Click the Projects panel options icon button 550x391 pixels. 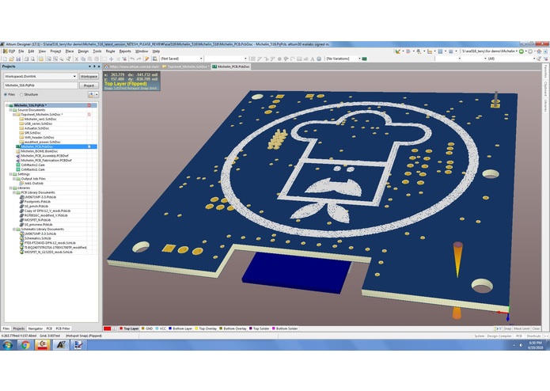pyautogui.click(x=91, y=95)
